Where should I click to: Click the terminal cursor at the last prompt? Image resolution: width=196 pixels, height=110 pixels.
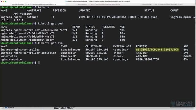tap(39, 63)
